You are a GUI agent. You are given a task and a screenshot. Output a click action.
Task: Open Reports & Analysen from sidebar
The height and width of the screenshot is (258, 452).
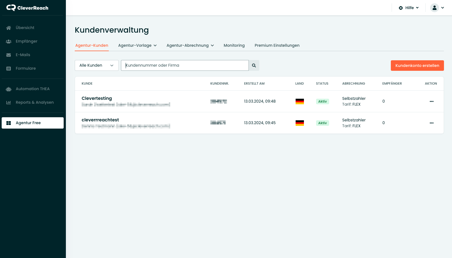[35, 102]
